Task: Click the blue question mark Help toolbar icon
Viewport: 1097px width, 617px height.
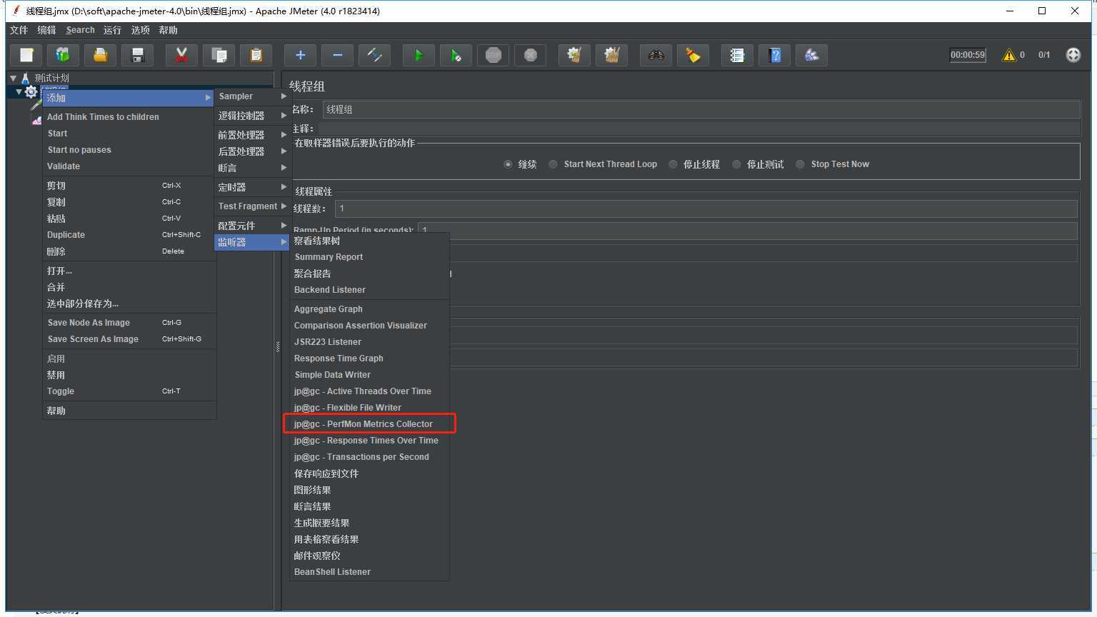Action: pyautogui.click(x=774, y=55)
